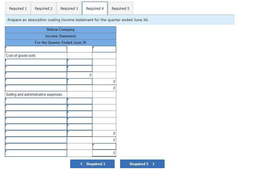Screen dimensions: 255x176
Task: Switch to the Required 2 tab
Action: point(43,8)
